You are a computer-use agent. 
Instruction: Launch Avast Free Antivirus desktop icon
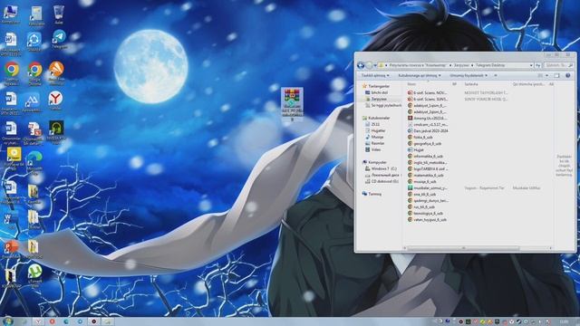coord(56,72)
